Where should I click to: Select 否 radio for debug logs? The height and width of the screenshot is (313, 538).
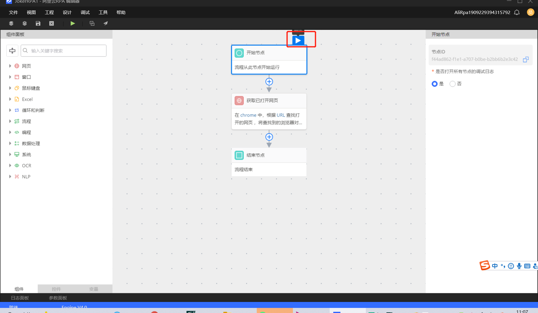tap(453, 84)
